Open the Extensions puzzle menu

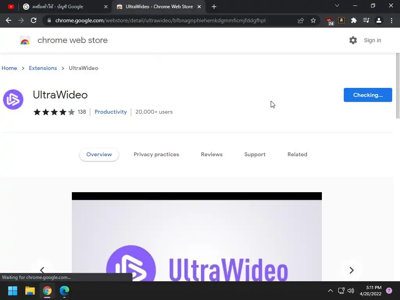click(x=354, y=20)
